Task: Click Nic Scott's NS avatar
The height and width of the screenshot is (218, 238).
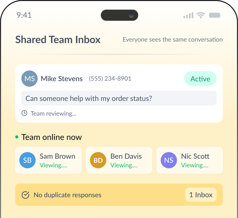Action: click(x=169, y=160)
